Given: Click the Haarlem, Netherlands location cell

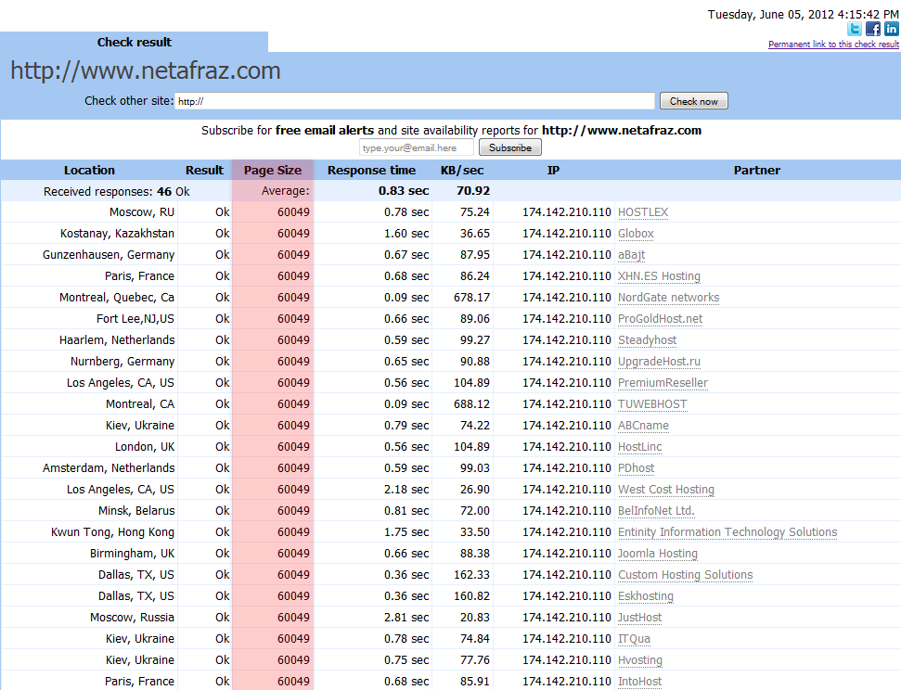Looking at the screenshot, I should pos(117,340).
